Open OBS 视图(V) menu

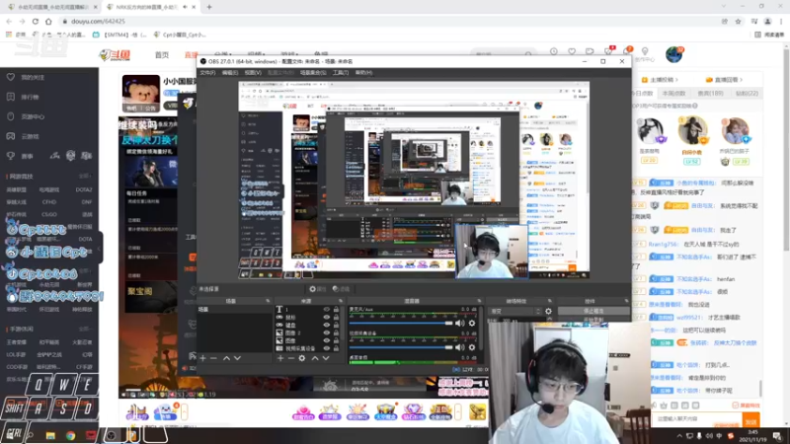pos(253,73)
